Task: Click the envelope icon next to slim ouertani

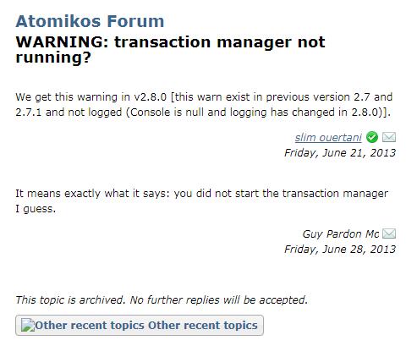Action: click(x=389, y=137)
